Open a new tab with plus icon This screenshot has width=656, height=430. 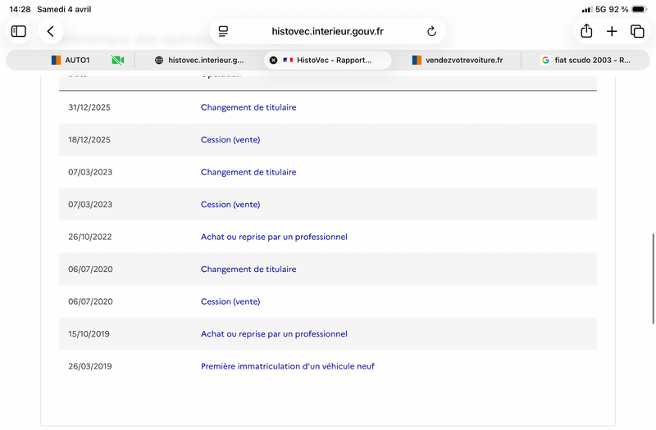612,31
